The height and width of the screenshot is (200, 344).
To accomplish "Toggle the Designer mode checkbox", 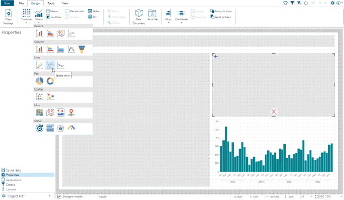I will 59,196.
